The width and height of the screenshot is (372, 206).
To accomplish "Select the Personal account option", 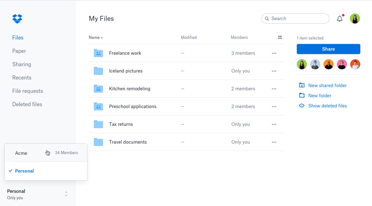I will [24, 171].
